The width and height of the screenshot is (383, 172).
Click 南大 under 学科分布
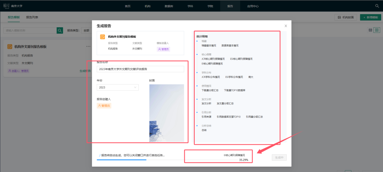pos(251,77)
